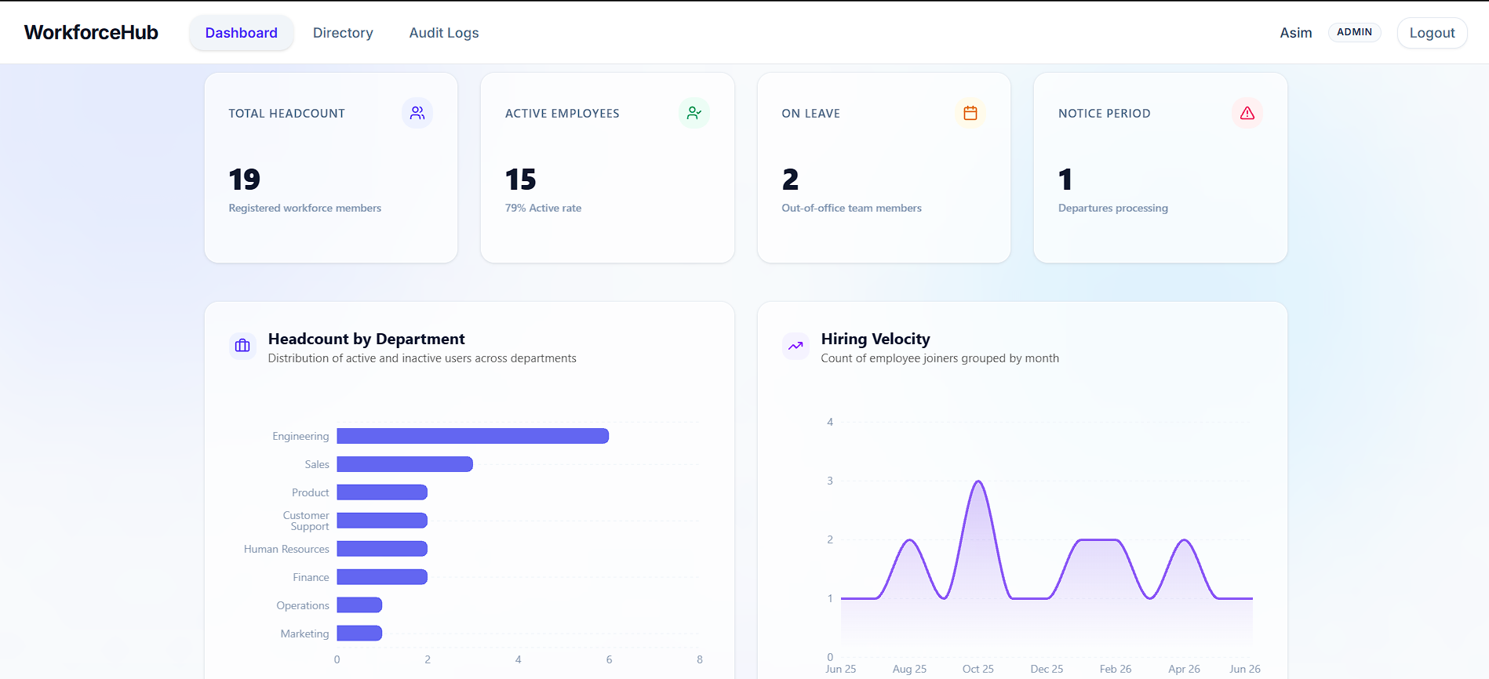Click the Marketing bar in headcount chart
The height and width of the screenshot is (679, 1489).
pos(359,634)
